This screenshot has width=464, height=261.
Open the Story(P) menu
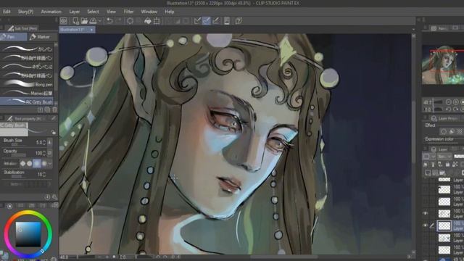coord(26,12)
